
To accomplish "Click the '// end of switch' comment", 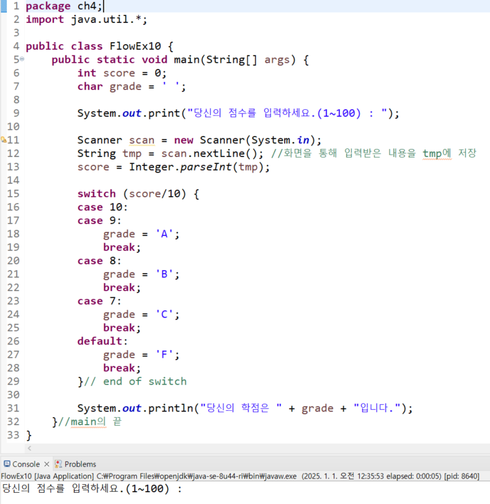I will pyautogui.click(x=135, y=382).
